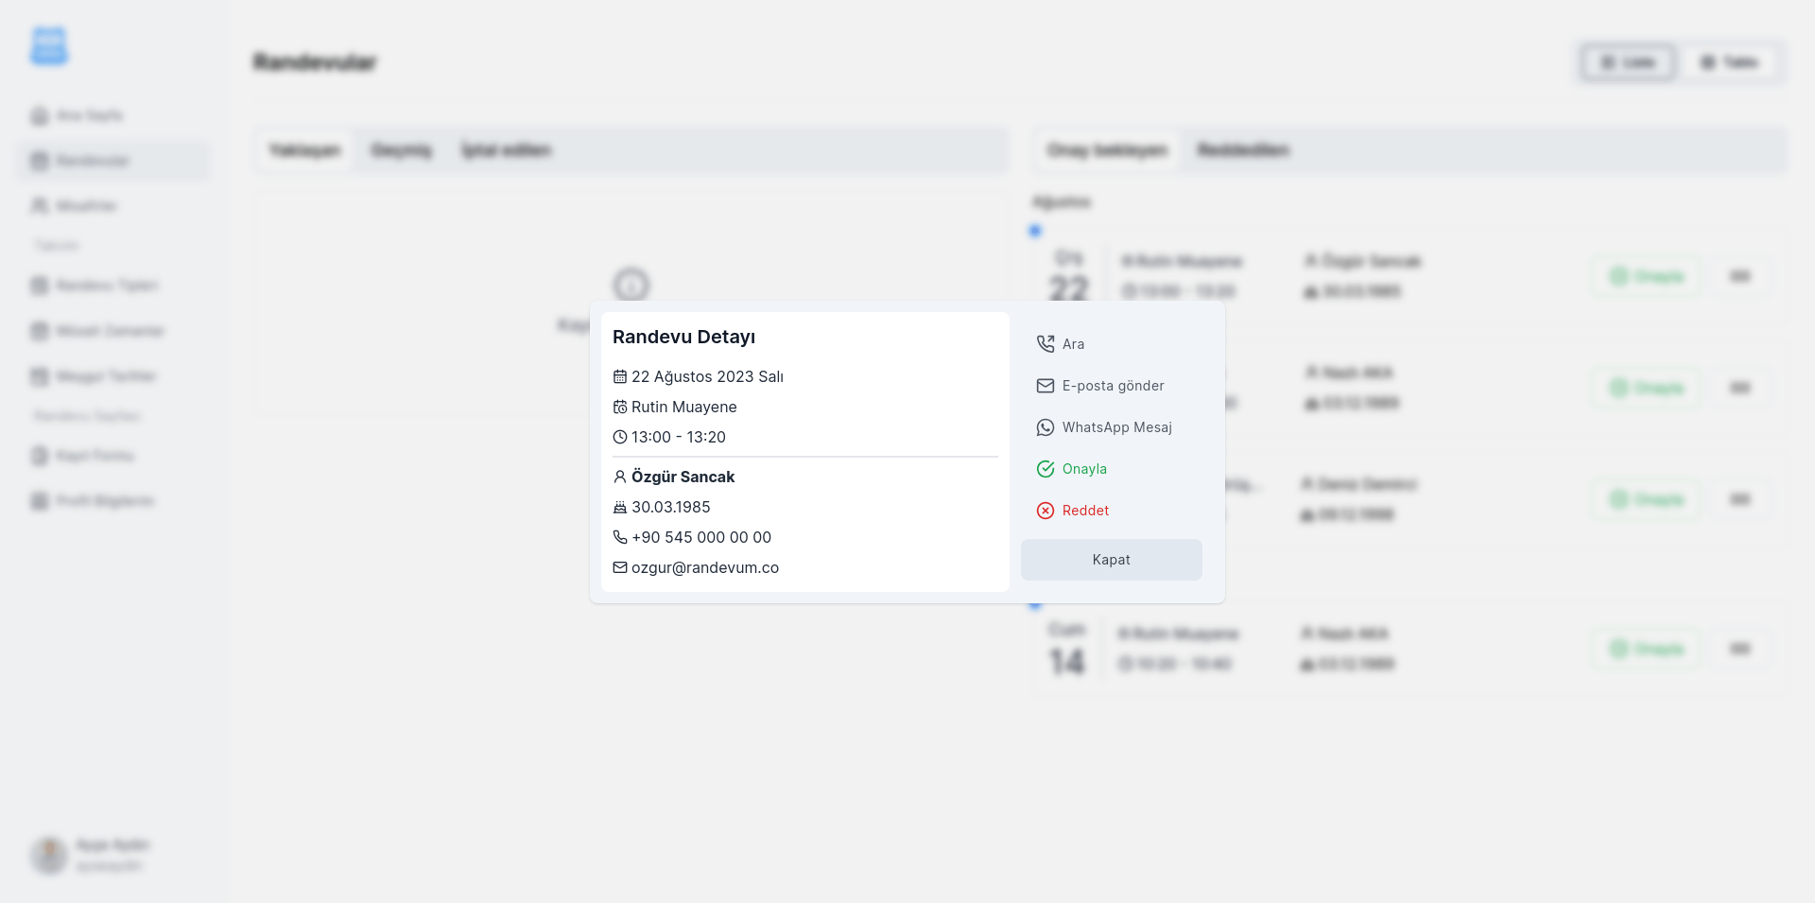Select the Ana Sayfa home icon
Screen dimensions: 1815x903
[38, 114]
